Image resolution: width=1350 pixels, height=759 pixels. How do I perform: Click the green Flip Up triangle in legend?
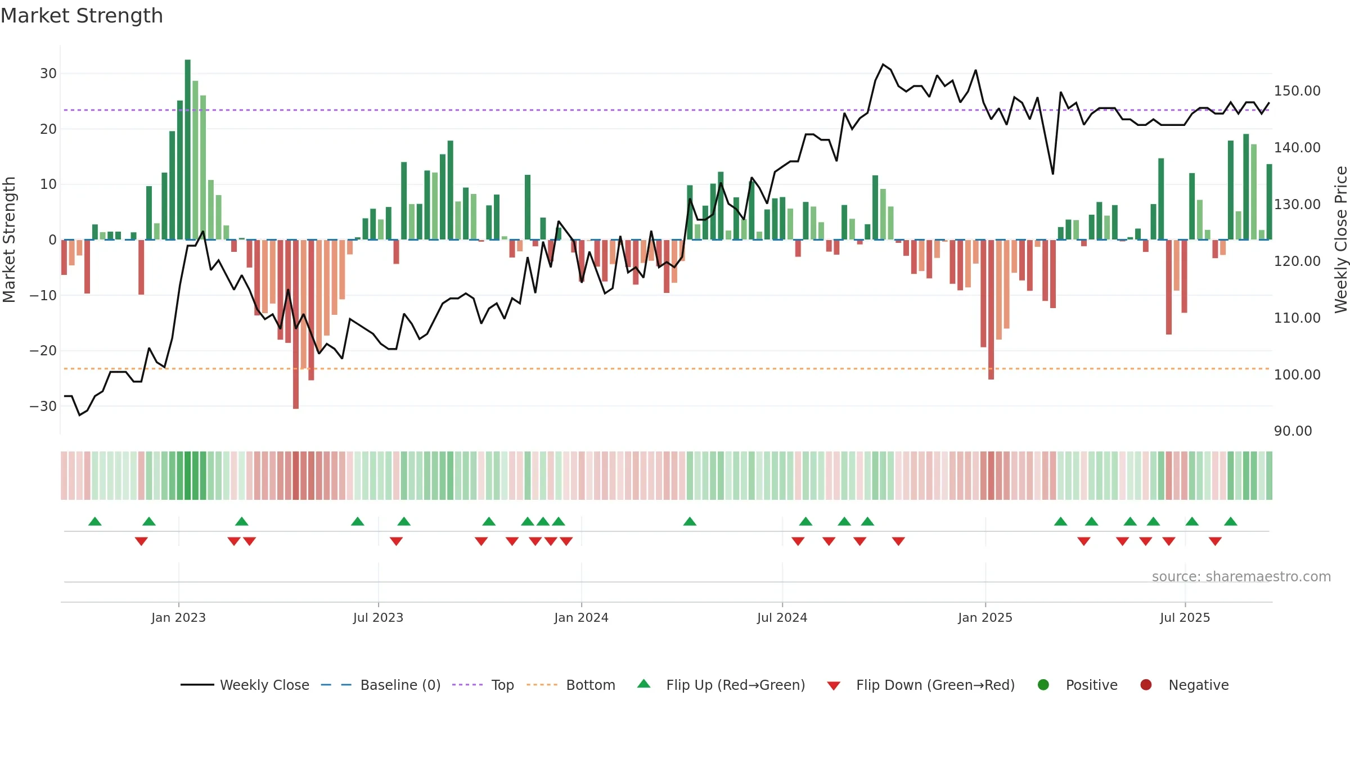[644, 684]
